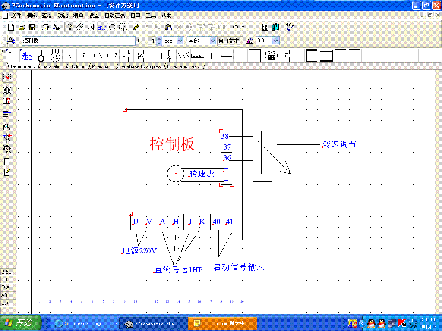Open the teal book database icon

pos(275,27)
